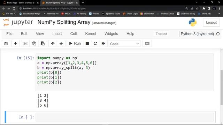This screenshot has height=125, width=223.
Task: Show more bookmarks chevron
Action: pos(219,14)
